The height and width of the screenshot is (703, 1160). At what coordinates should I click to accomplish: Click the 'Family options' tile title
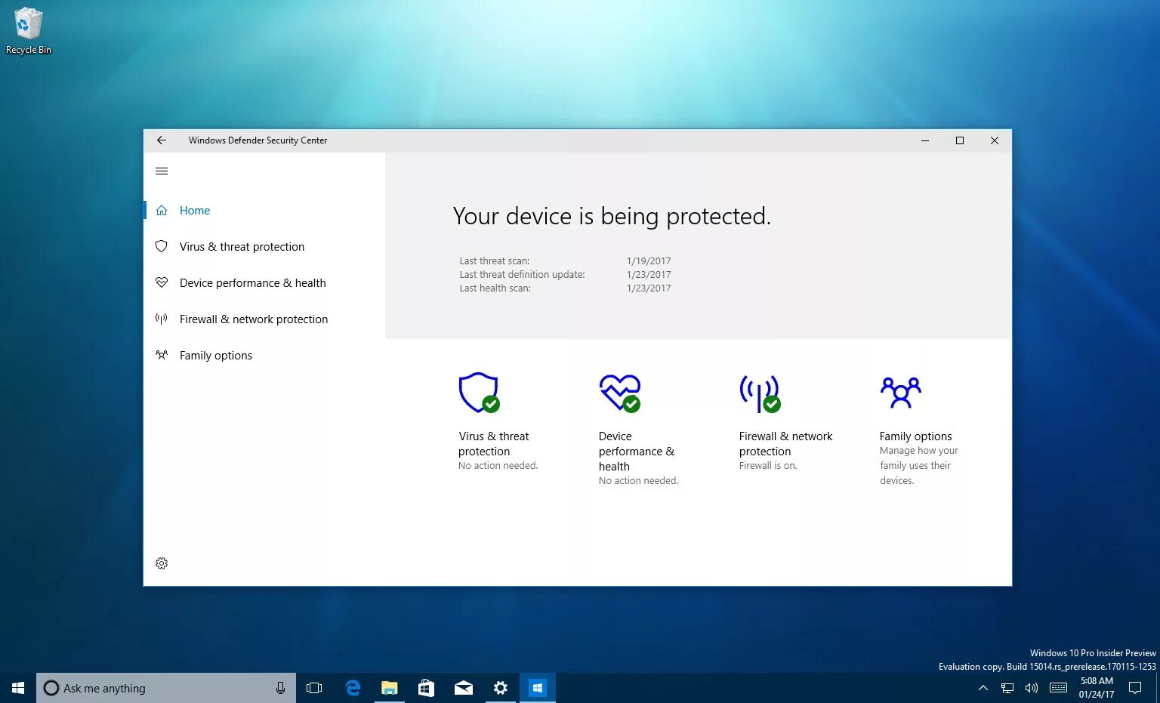point(915,436)
